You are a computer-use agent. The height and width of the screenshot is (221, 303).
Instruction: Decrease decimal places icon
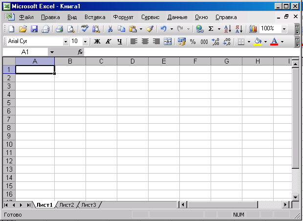pos(227,42)
